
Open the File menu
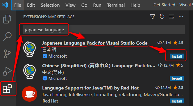(18, 5)
